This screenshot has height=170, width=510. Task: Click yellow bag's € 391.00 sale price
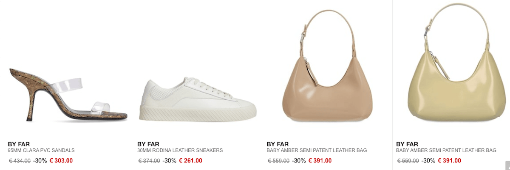point(449,161)
